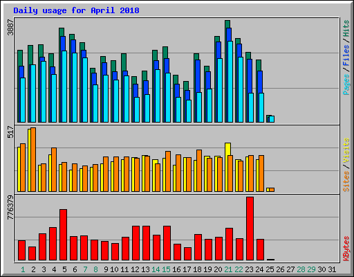This screenshot has height=277, width=354.
Task: Select day 9 on the x-axis
Action: (x=106, y=269)
